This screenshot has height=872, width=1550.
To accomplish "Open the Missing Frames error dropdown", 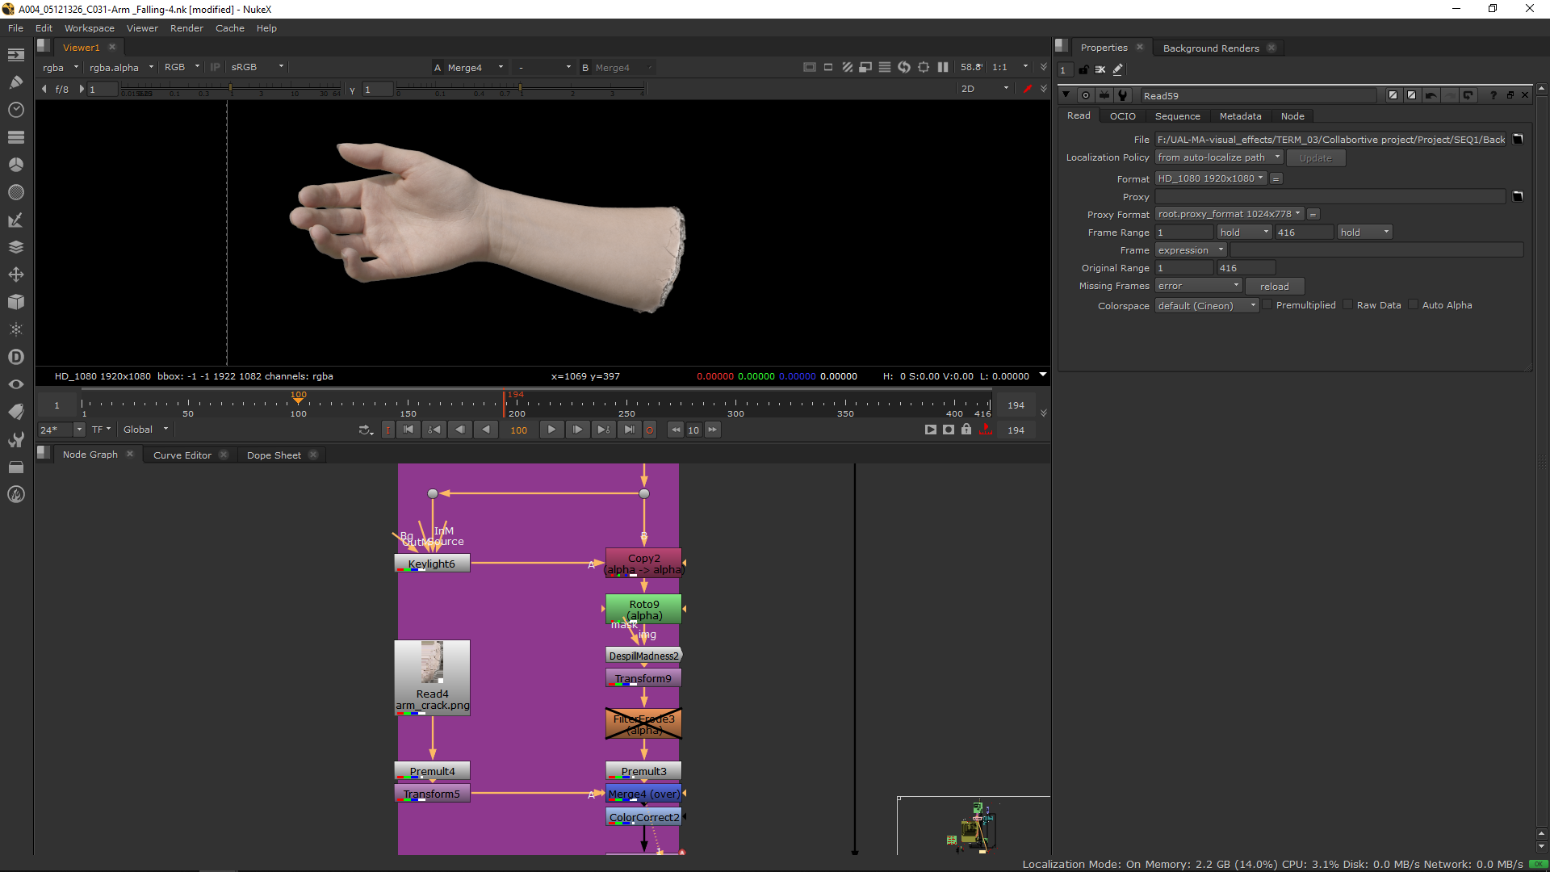I will tap(1198, 286).
